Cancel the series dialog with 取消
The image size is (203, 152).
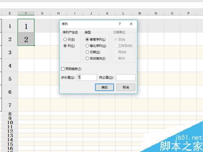click(126, 87)
